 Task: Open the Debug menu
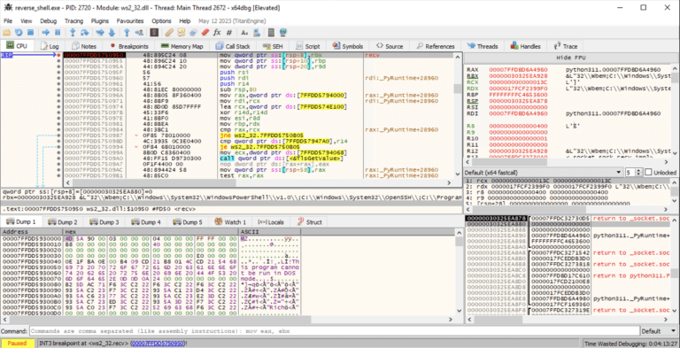(49, 21)
